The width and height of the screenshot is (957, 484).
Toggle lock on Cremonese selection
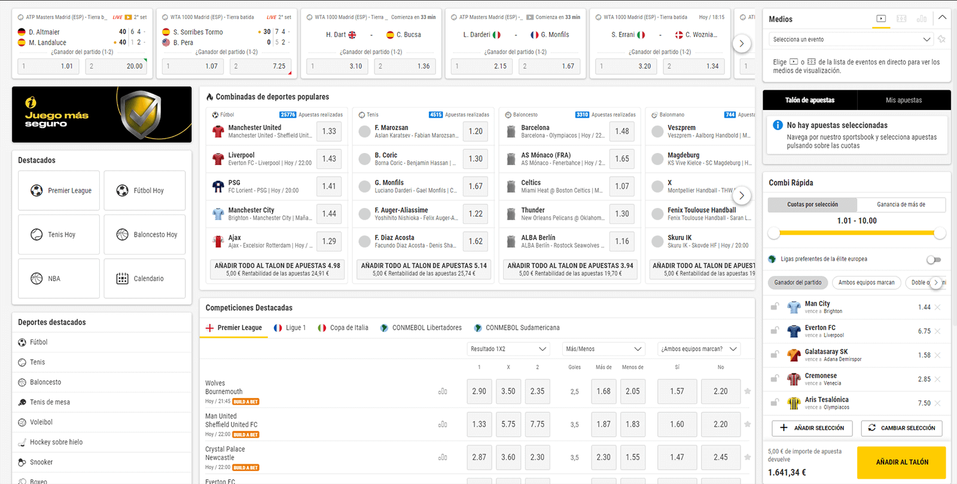pyautogui.click(x=775, y=378)
